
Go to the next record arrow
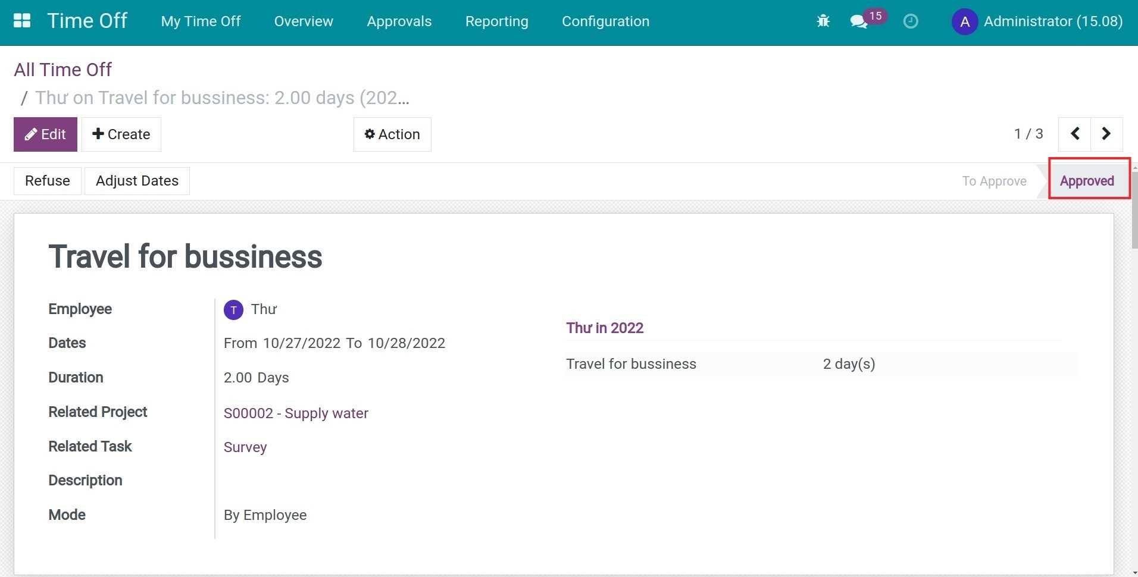pyautogui.click(x=1106, y=134)
